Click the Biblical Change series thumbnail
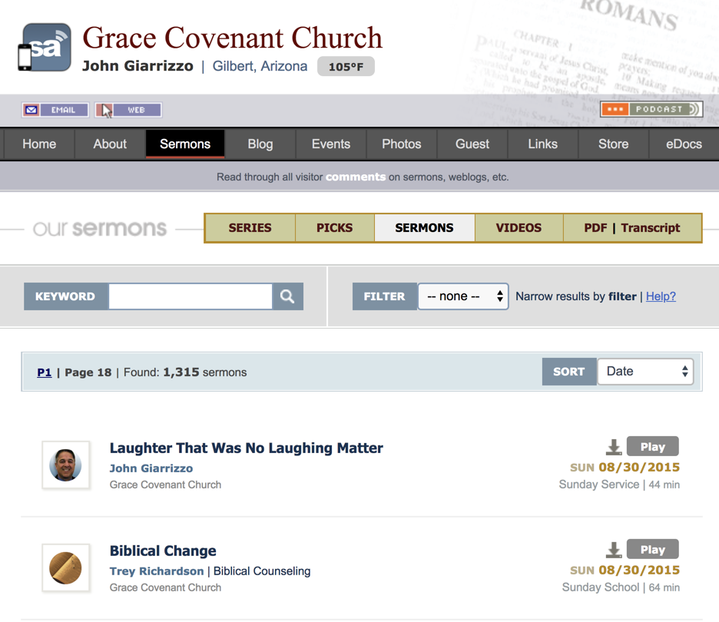This screenshot has width=719, height=622. coord(66,568)
